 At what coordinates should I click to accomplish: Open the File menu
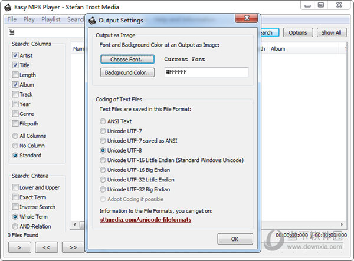coord(12,19)
